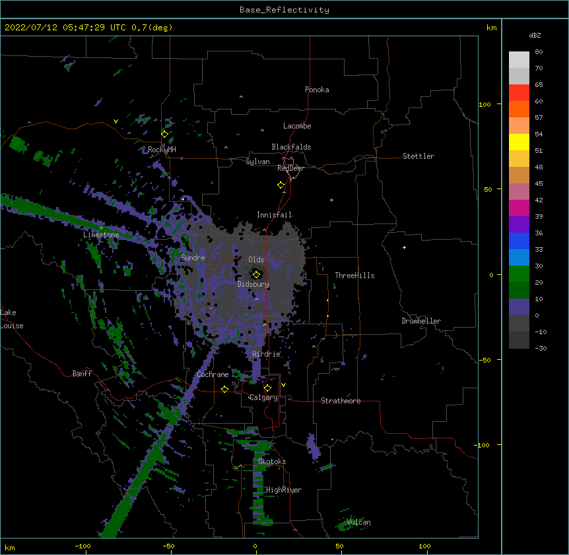Click the Airdrie town label
The height and width of the screenshot is (555, 569).
(267, 354)
